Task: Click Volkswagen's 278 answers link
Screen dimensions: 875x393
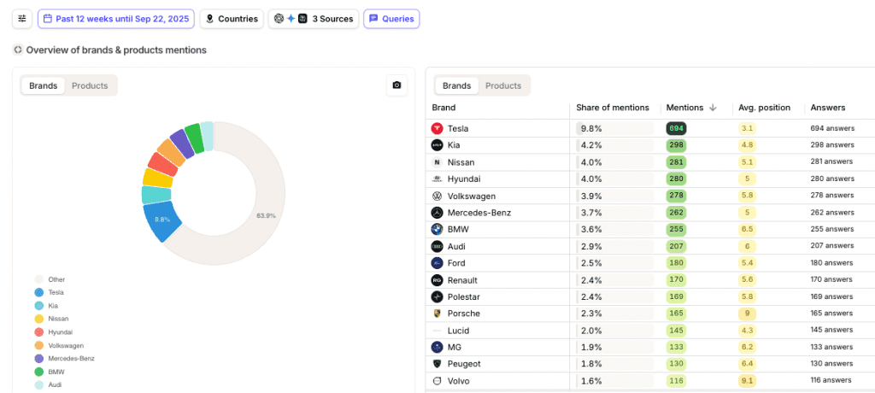Action: [832, 196]
